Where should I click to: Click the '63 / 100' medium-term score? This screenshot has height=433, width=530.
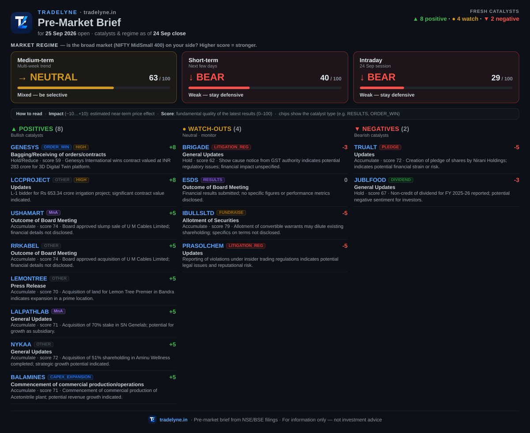click(159, 78)
